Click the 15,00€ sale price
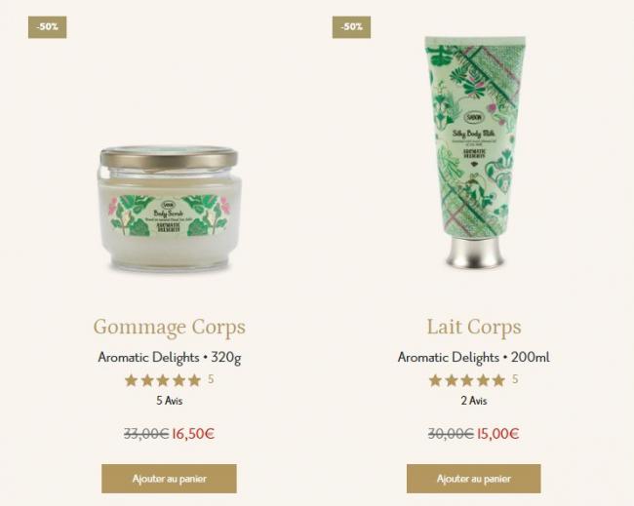This screenshot has height=506, width=634. tap(498, 434)
